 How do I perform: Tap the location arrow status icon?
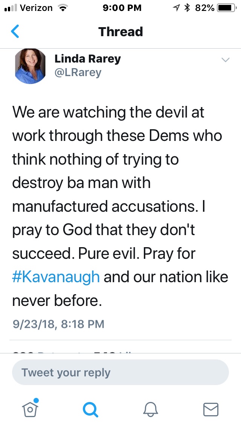pyautogui.click(x=176, y=8)
